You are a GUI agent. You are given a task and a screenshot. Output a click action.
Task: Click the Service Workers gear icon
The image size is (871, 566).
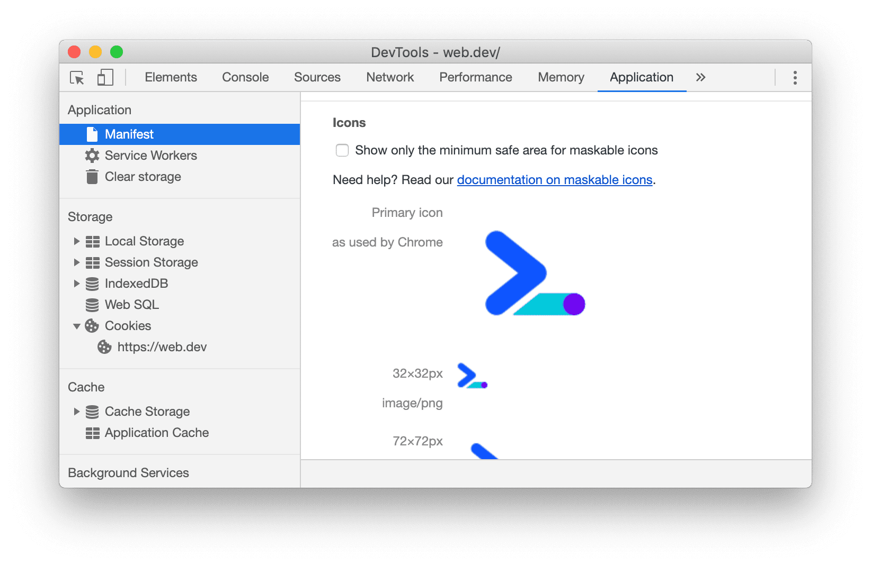click(92, 155)
